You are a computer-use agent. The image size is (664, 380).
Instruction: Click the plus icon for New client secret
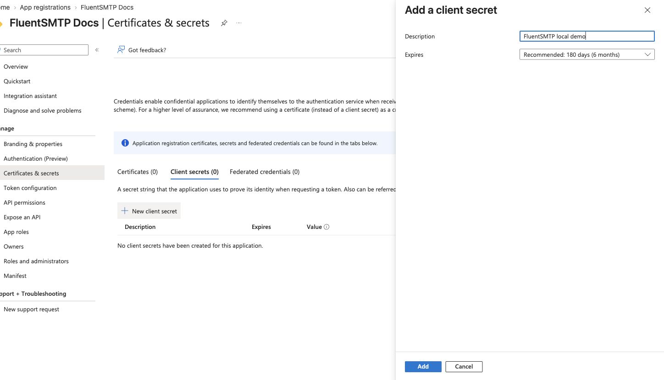tap(124, 211)
